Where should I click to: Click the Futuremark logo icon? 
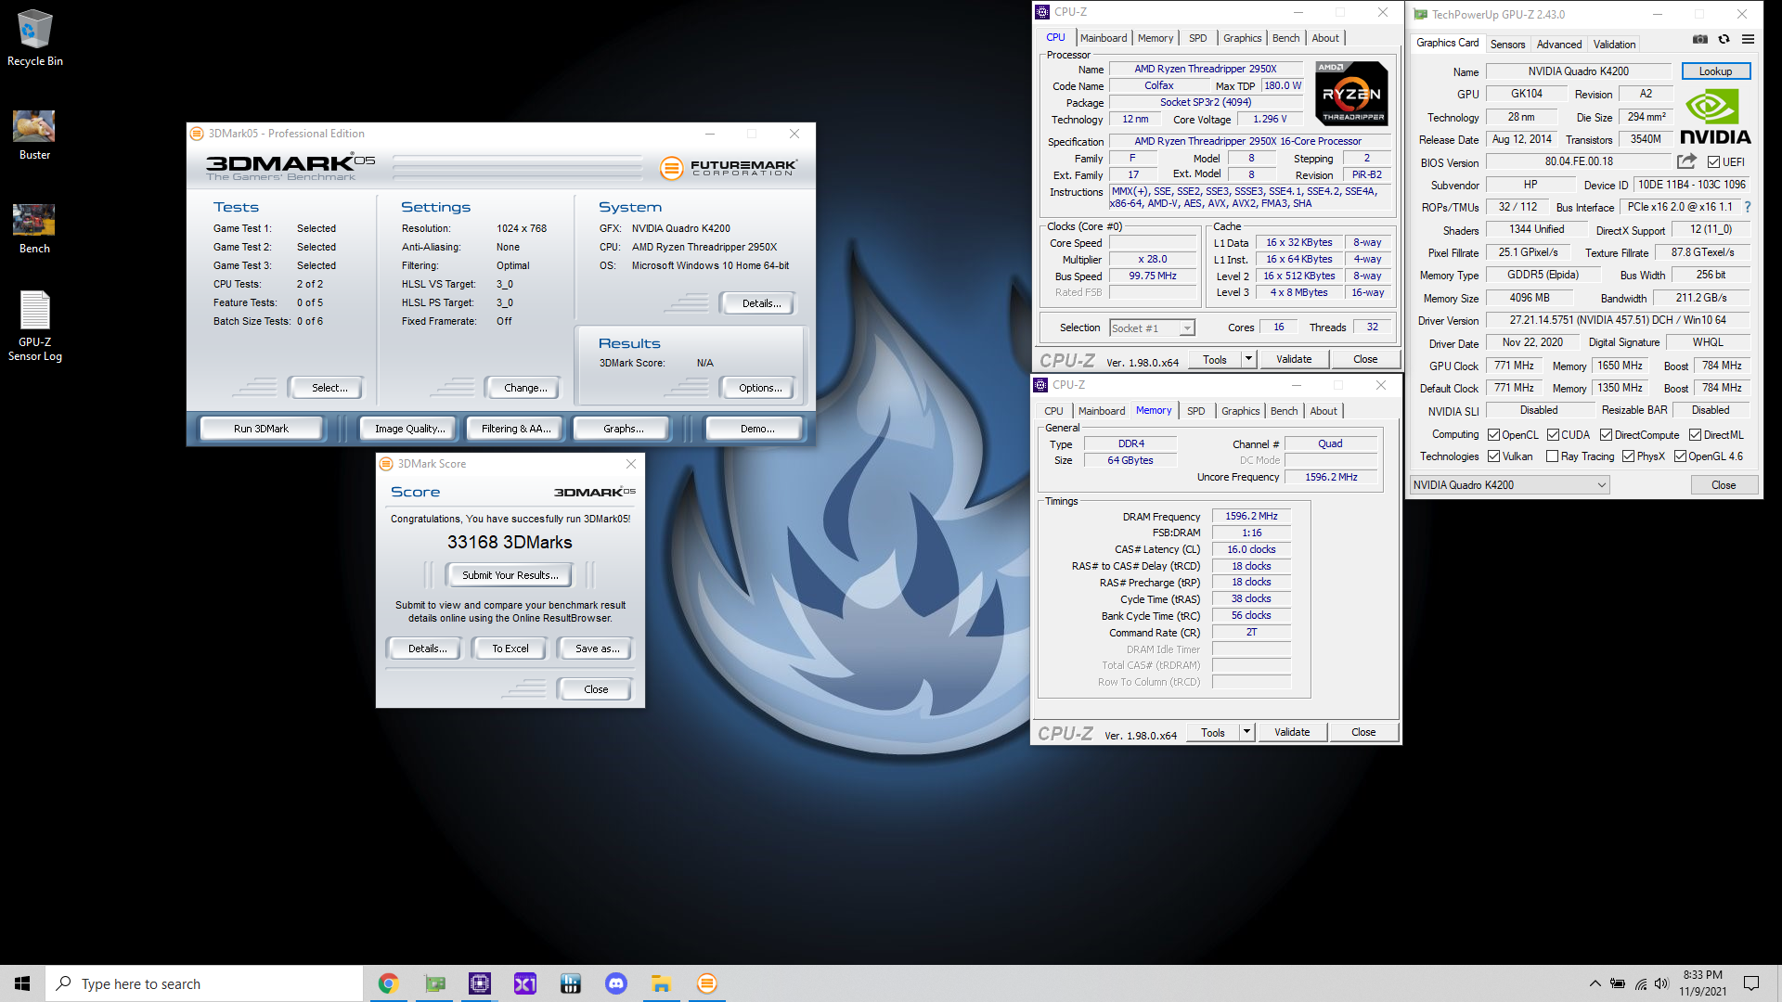click(671, 168)
